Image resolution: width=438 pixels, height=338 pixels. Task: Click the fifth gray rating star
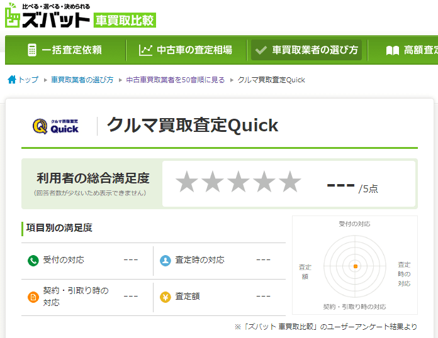click(290, 182)
